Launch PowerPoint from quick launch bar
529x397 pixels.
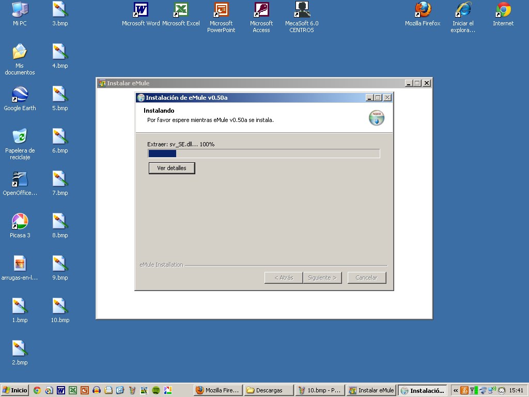84,390
